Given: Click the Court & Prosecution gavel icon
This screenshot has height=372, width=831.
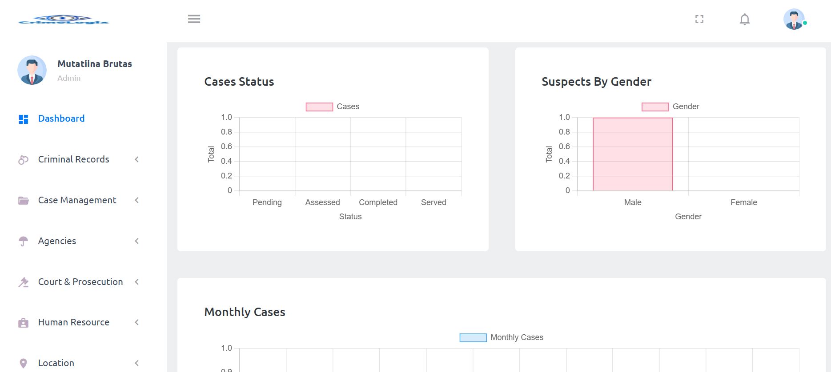Looking at the screenshot, I should (24, 282).
